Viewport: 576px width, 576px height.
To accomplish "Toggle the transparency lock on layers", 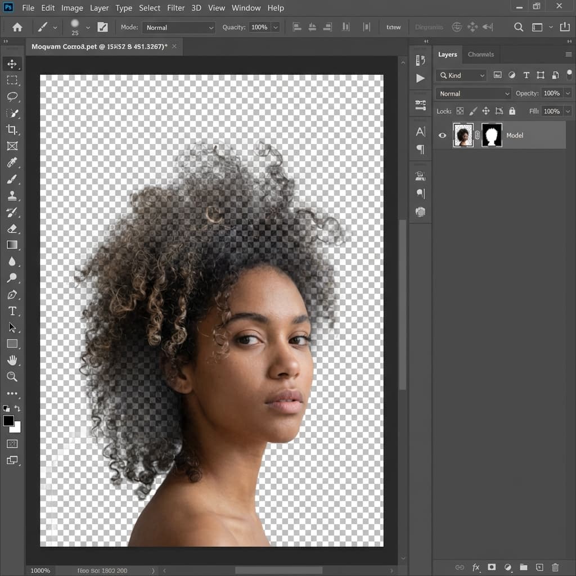I will tap(460, 111).
